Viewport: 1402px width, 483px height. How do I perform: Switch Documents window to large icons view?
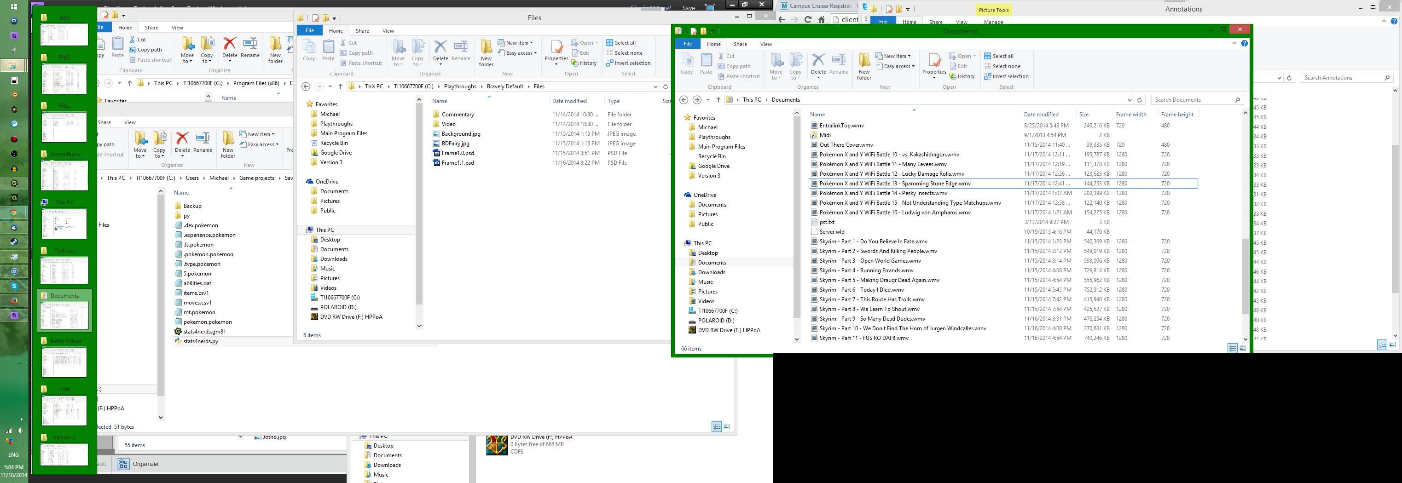pyautogui.click(x=1243, y=349)
